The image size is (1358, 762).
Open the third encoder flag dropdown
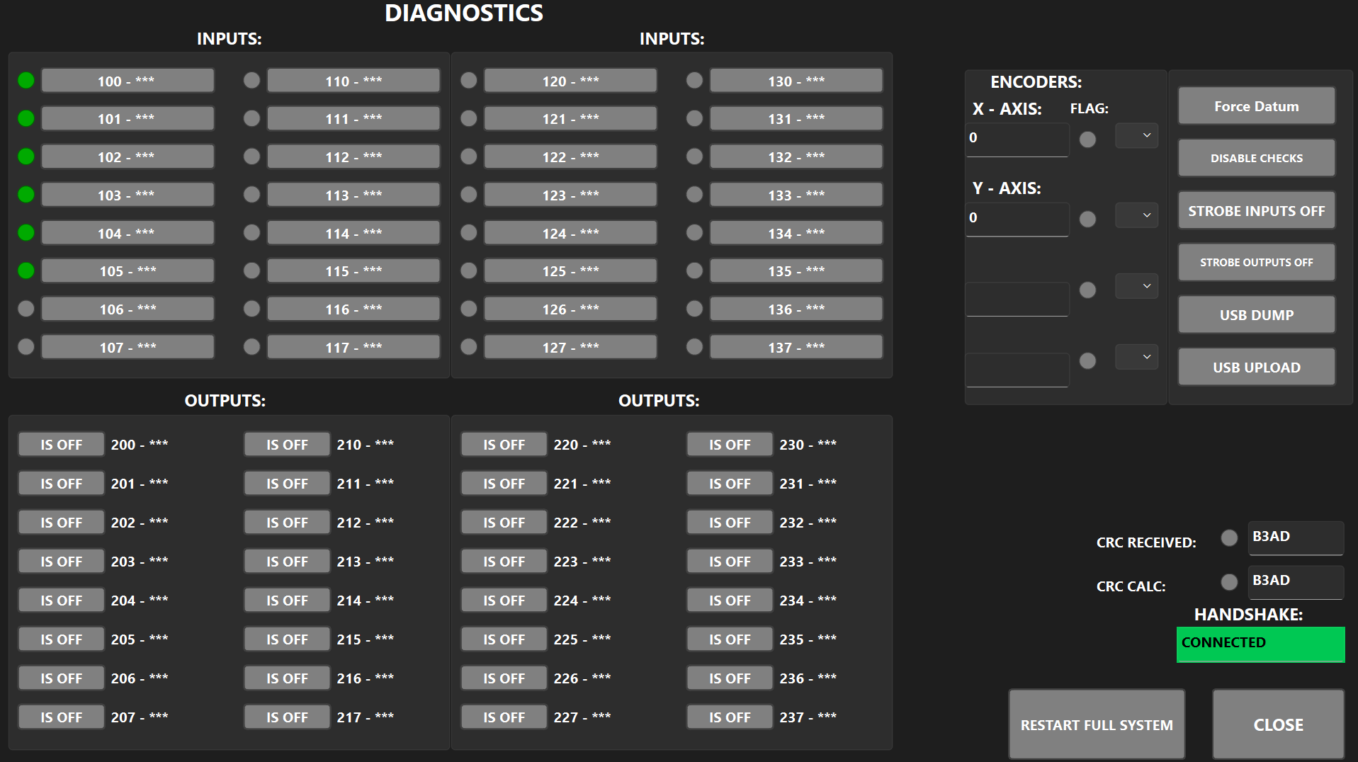pyautogui.click(x=1137, y=286)
